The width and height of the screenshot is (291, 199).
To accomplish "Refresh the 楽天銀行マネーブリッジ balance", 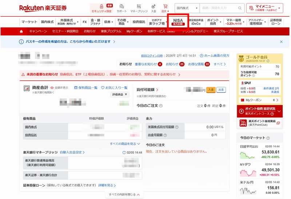I will pos(124,153).
